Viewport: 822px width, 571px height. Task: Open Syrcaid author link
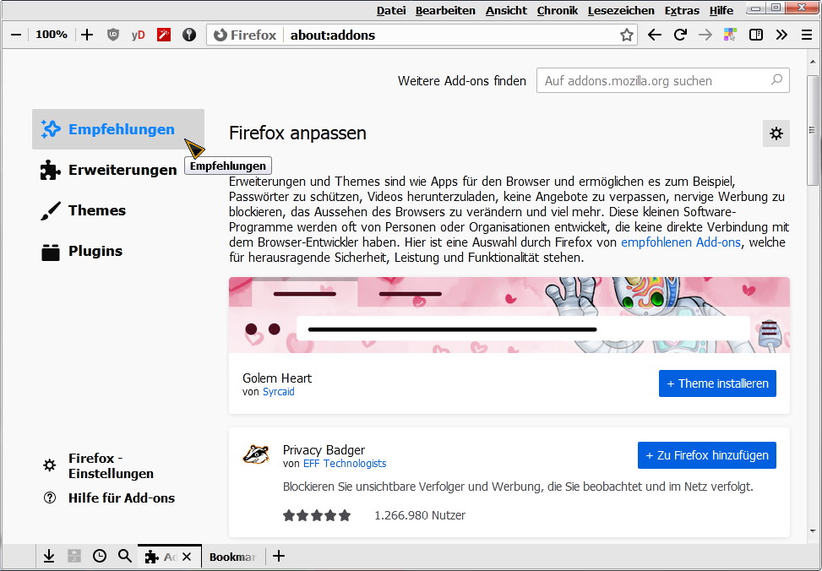point(279,392)
